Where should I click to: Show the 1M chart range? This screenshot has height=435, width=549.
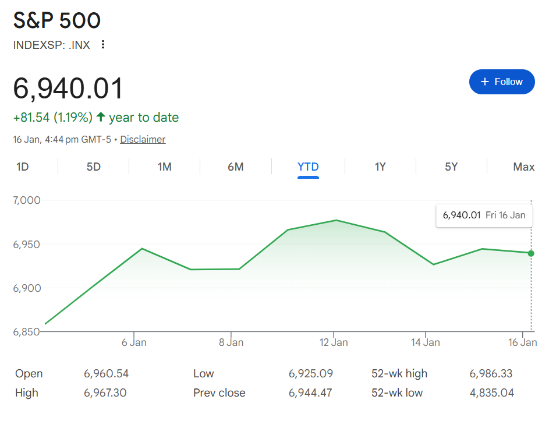tap(165, 167)
